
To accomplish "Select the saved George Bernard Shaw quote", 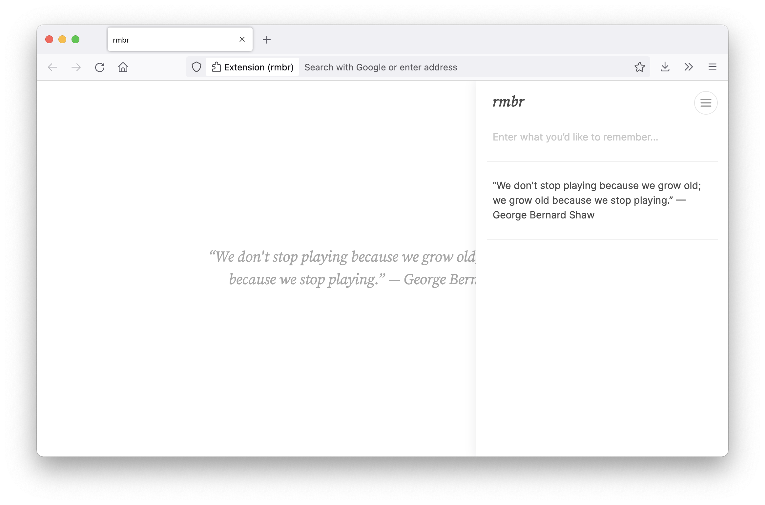I will point(596,200).
